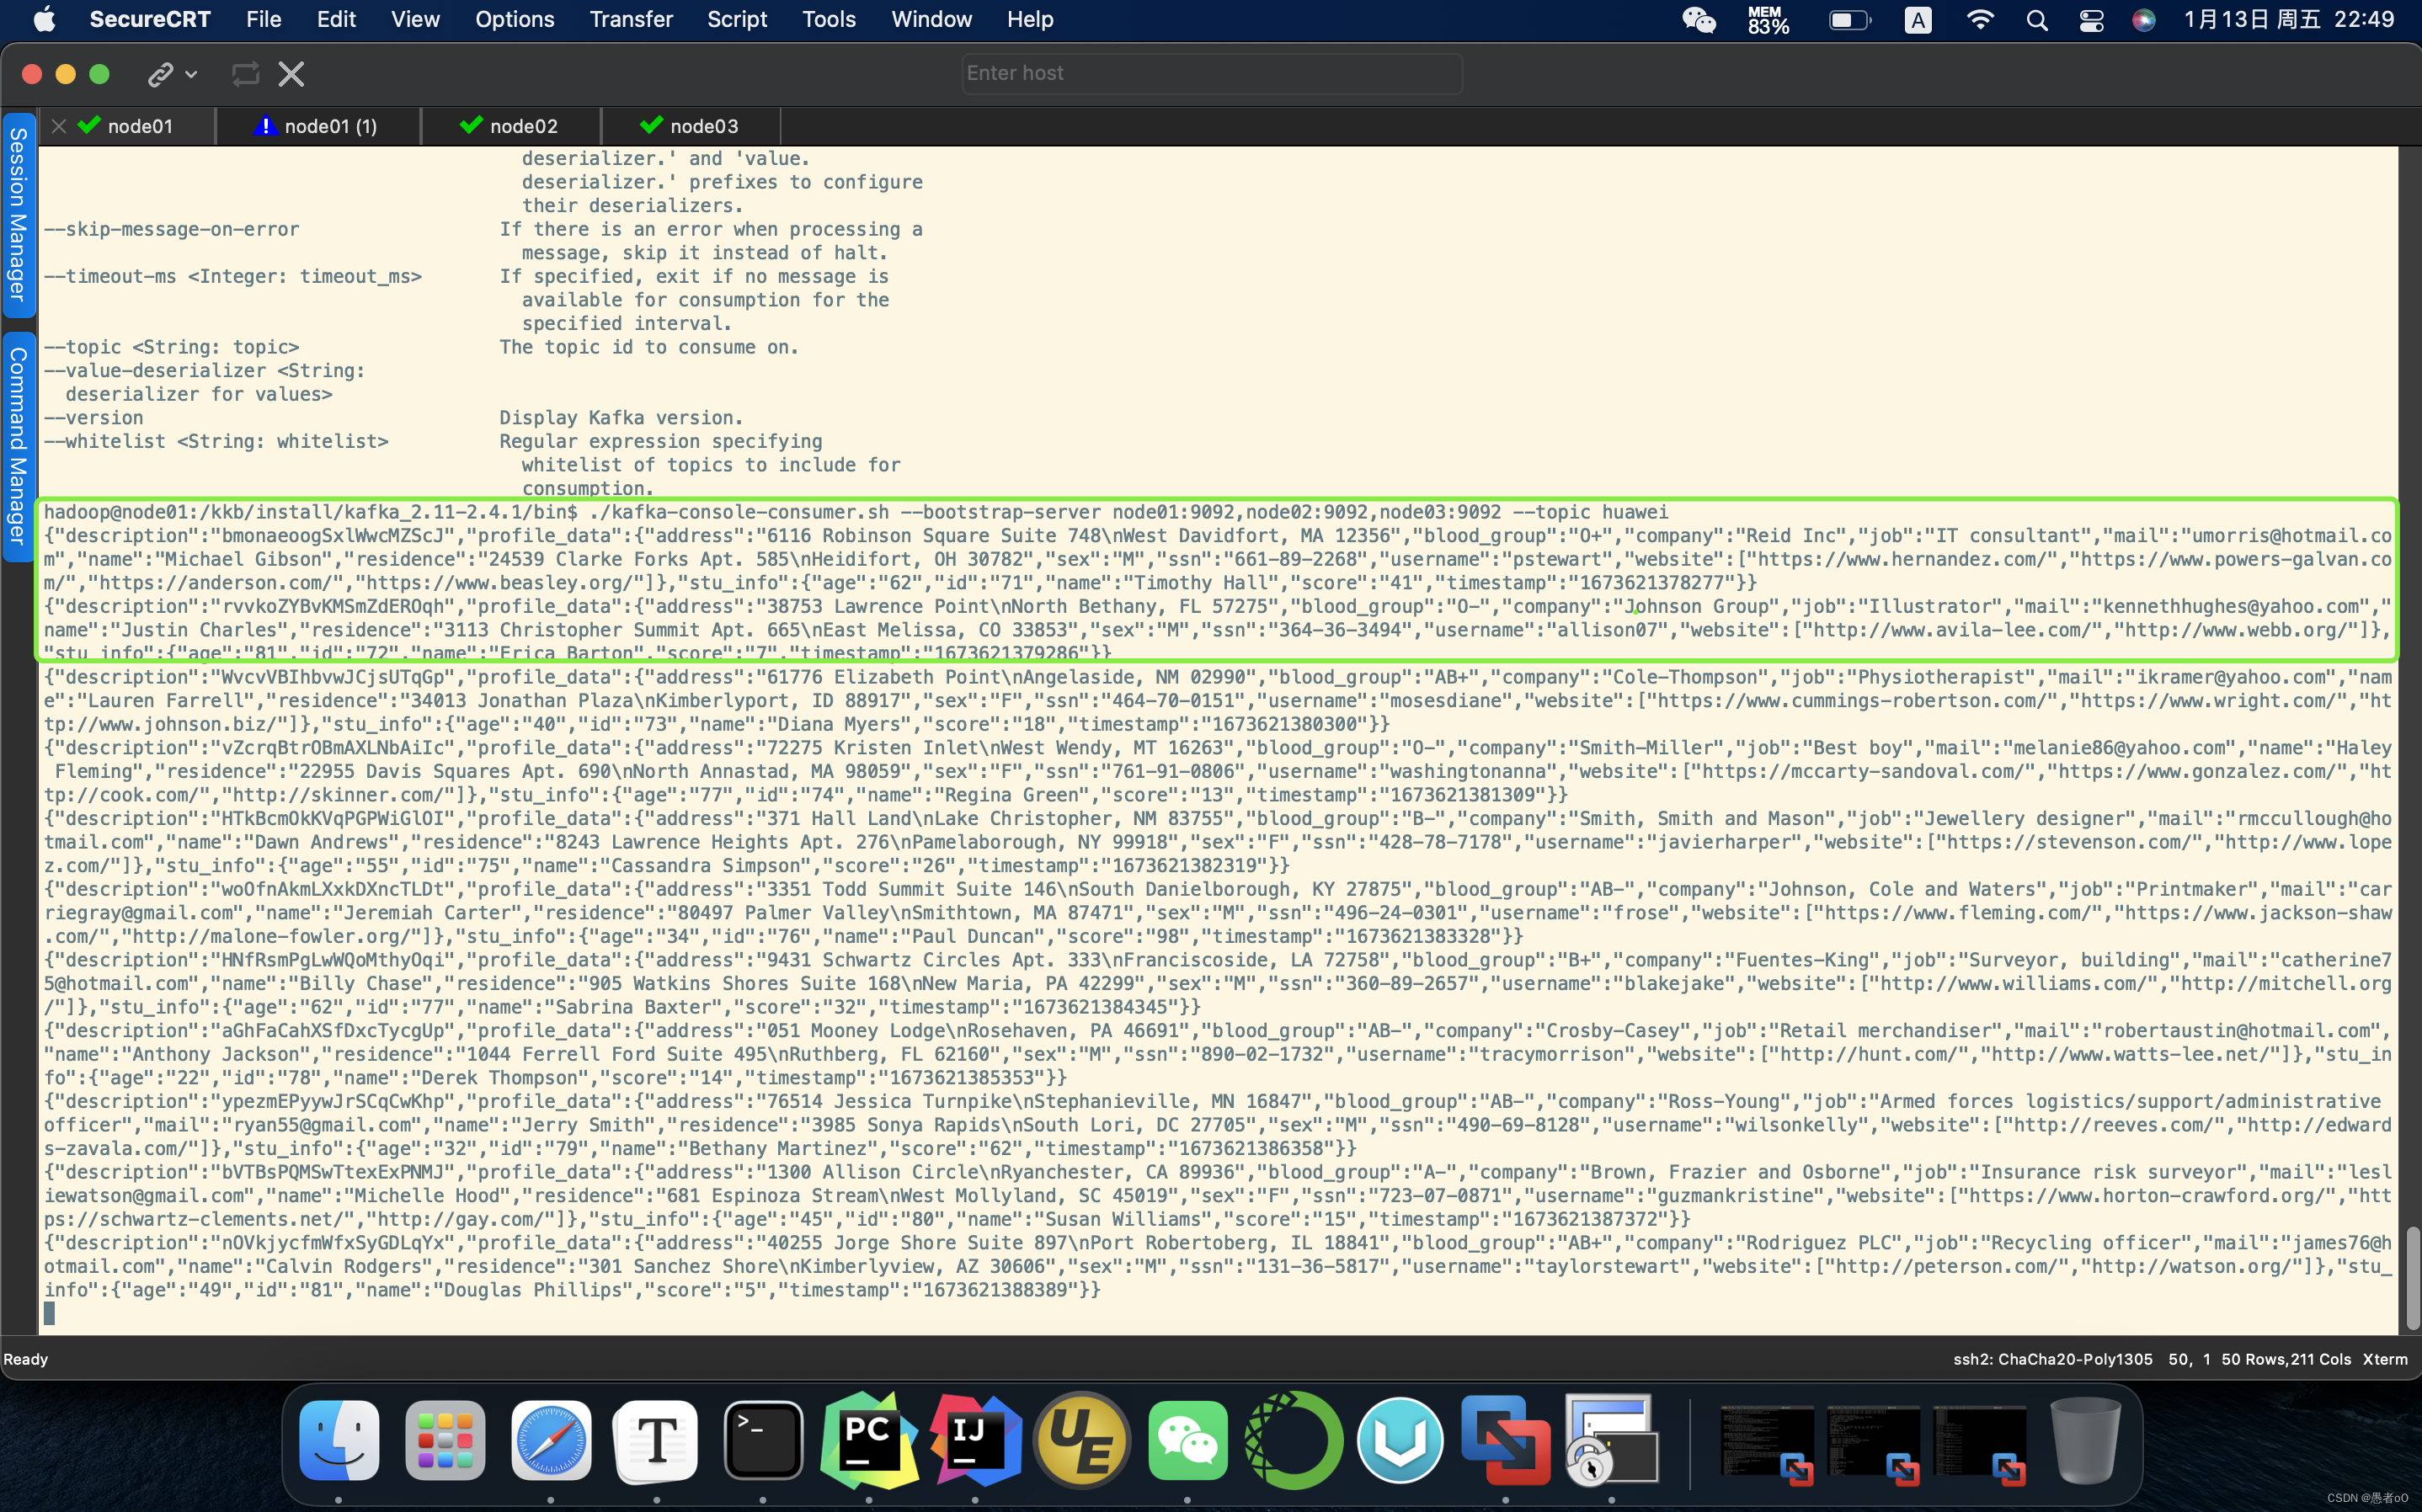Open the View menu
The width and height of the screenshot is (2422, 1512).
point(415,19)
